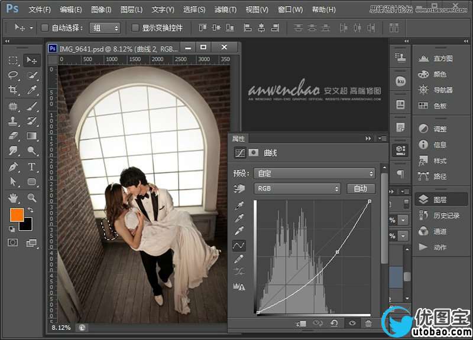Select the Path Selection tool
The image size is (473, 340).
tap(13, 182)
